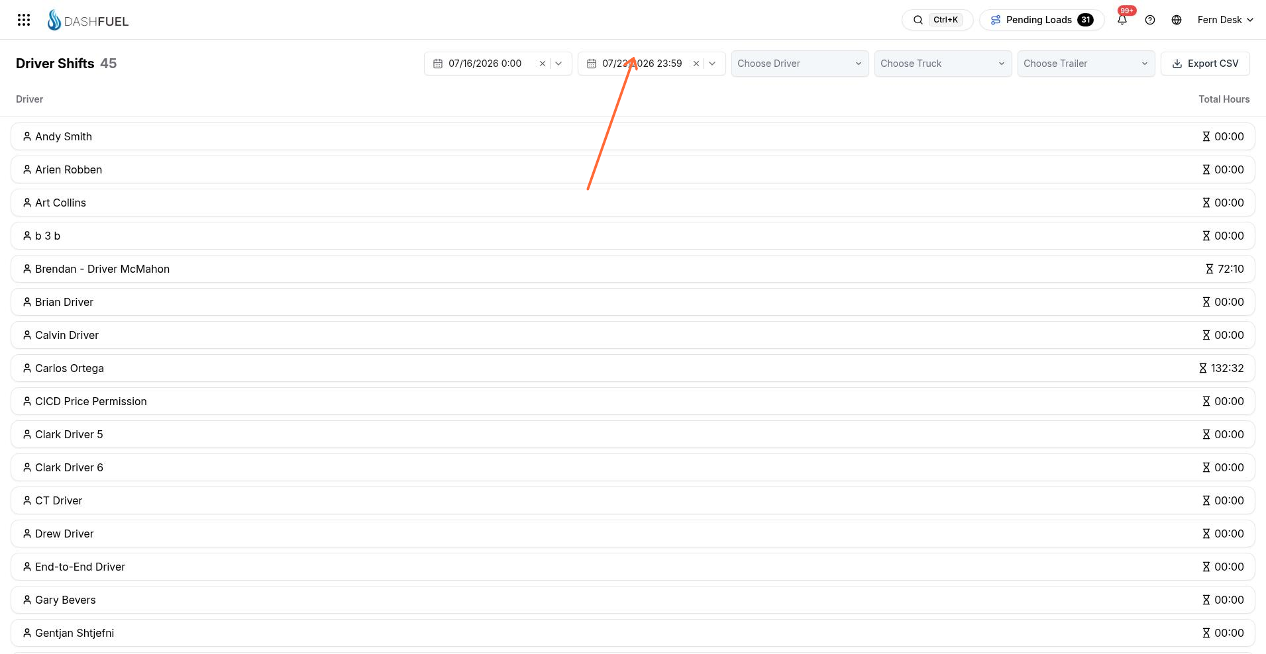This screenshot has width=1266, height=654.
Task: Expand end date picker chevron
Action: [712, 64]
